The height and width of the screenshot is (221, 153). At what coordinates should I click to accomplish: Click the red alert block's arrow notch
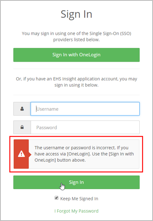pos(30,155)
